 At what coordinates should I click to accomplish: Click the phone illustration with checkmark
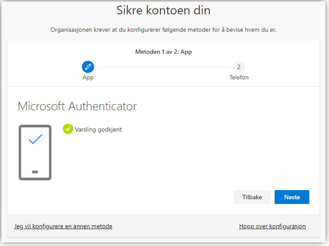pyautogui.click(x=35, y=153)
